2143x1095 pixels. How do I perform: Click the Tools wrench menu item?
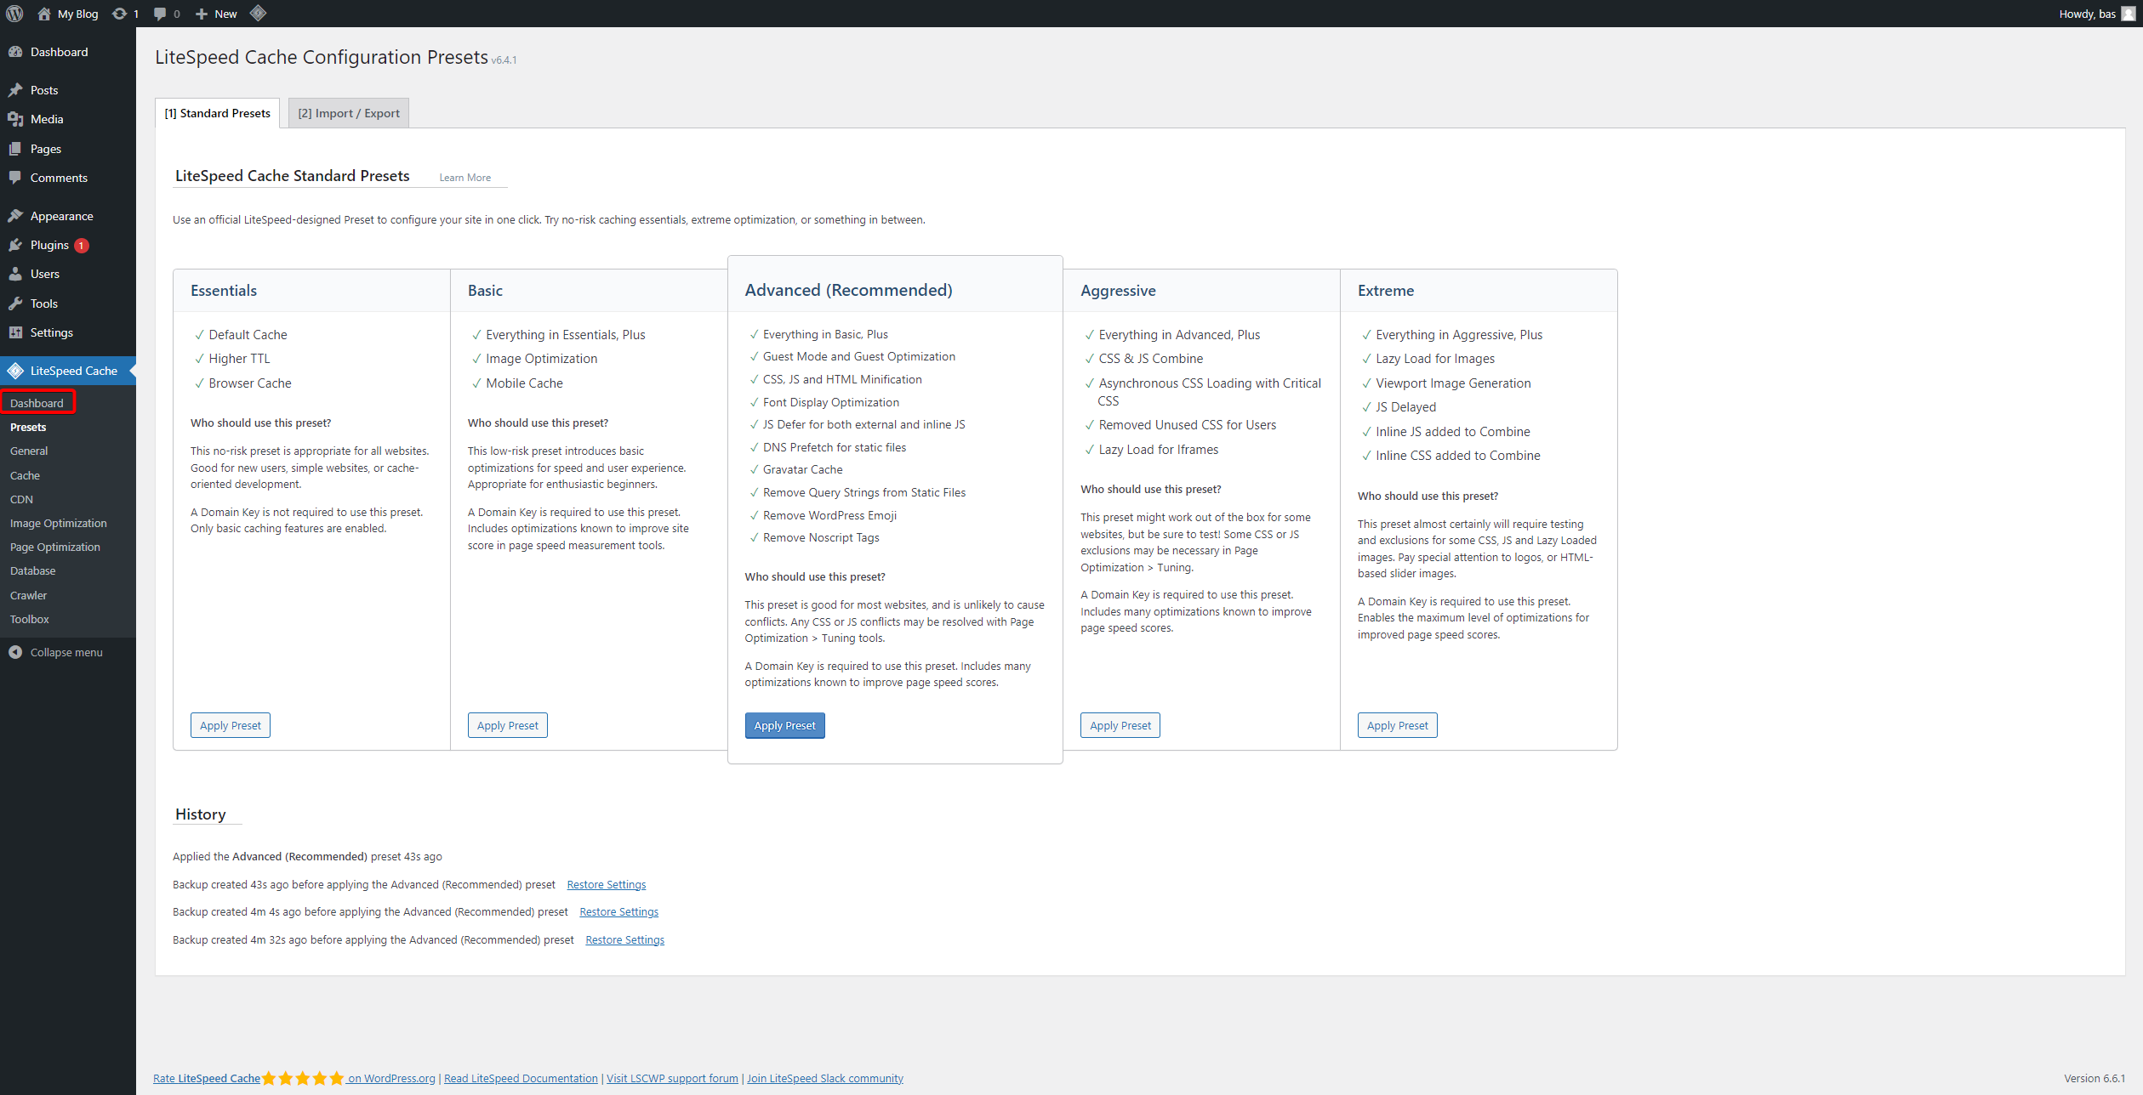(x=43, y=304)
